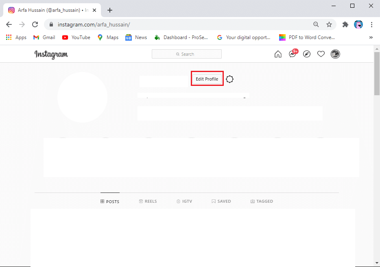Click the Instagram Search field

(x=187, y=54)
